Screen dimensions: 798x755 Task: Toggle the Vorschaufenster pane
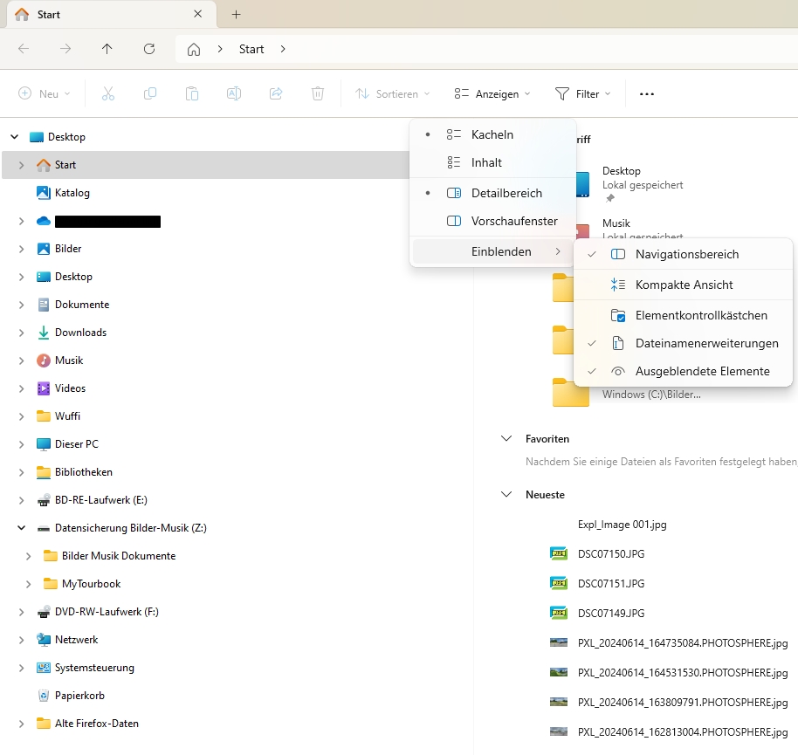(492, 221)
